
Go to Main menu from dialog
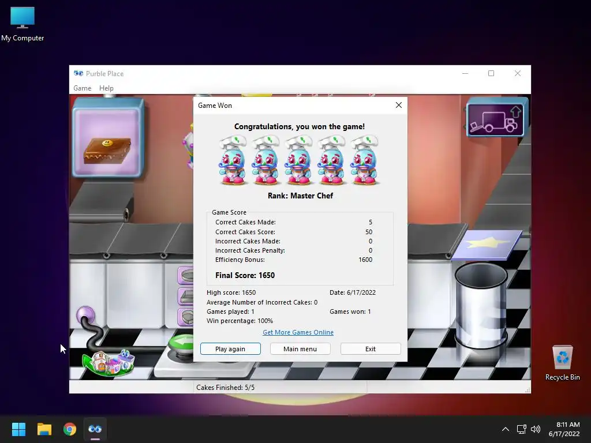[300, 349]
